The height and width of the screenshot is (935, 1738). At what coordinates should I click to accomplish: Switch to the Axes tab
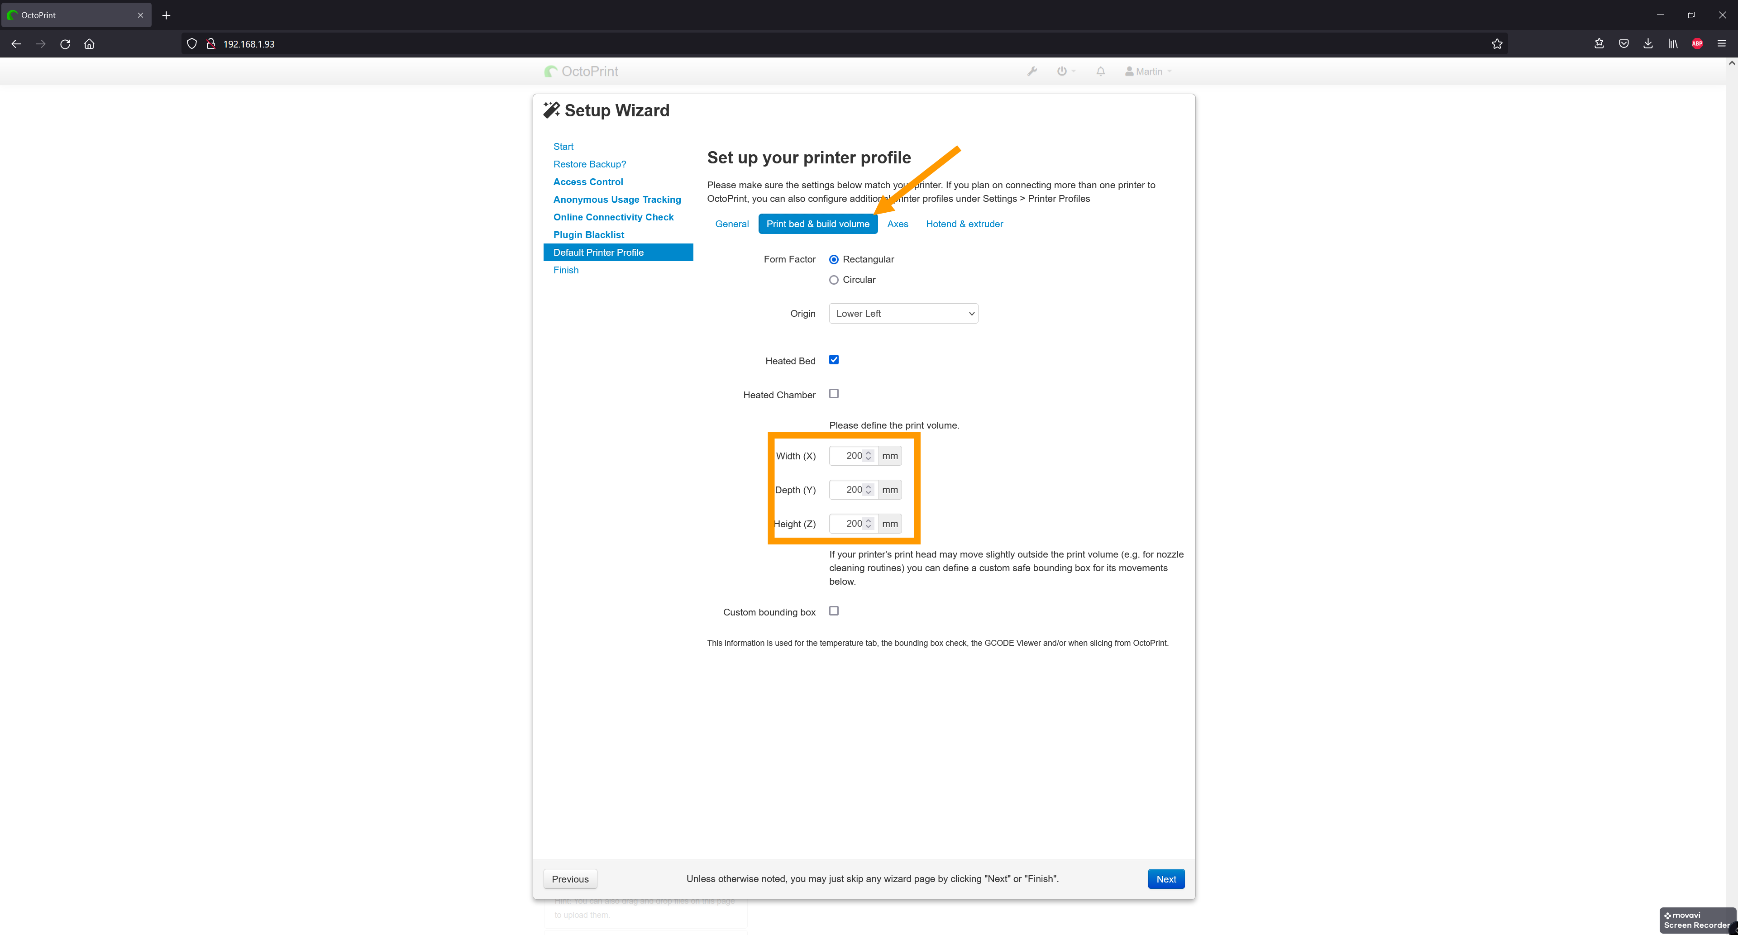tap(897, 224)
